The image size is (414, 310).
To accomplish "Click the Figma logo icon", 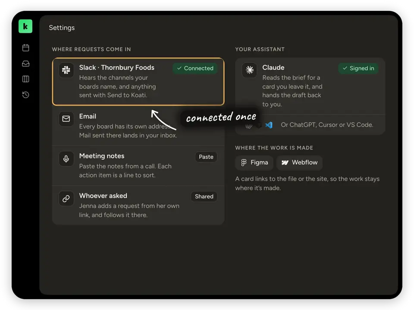I will 244,163.
